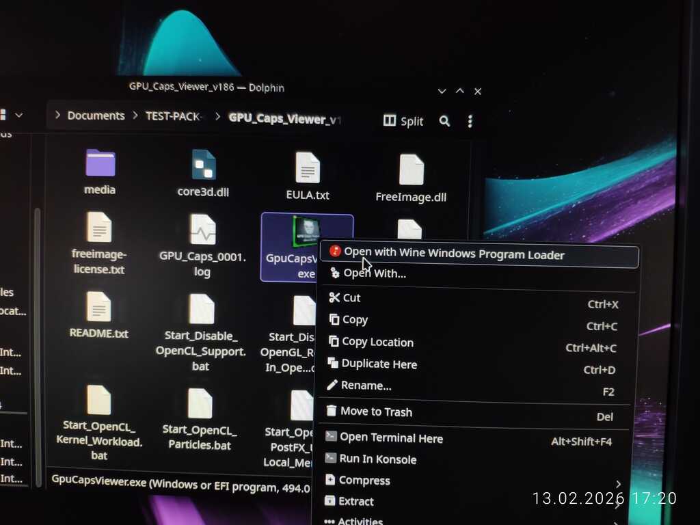Click GPU_Caps_Viewer breadcrumb folder
The width and height of the screenshot is (700, 525).
tap(285, 119)
